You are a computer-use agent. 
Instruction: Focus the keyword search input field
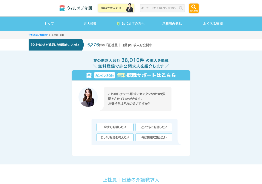162,8
